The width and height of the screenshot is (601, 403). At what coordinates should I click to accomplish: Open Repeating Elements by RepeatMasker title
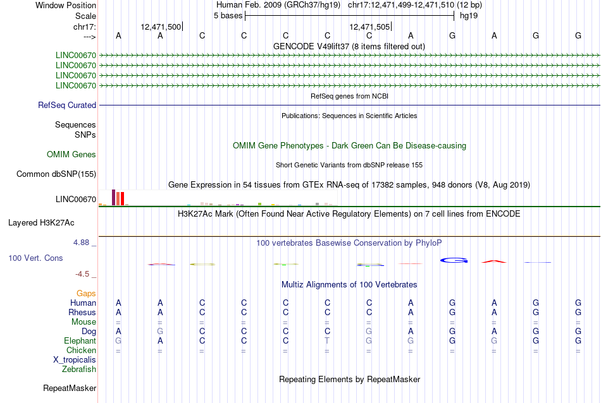(x=349, y=379)
